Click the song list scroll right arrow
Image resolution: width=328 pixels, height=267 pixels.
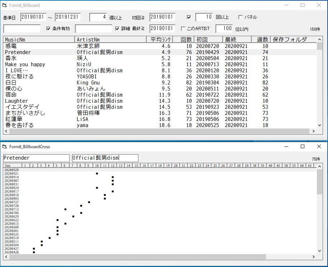coord(313,131)
